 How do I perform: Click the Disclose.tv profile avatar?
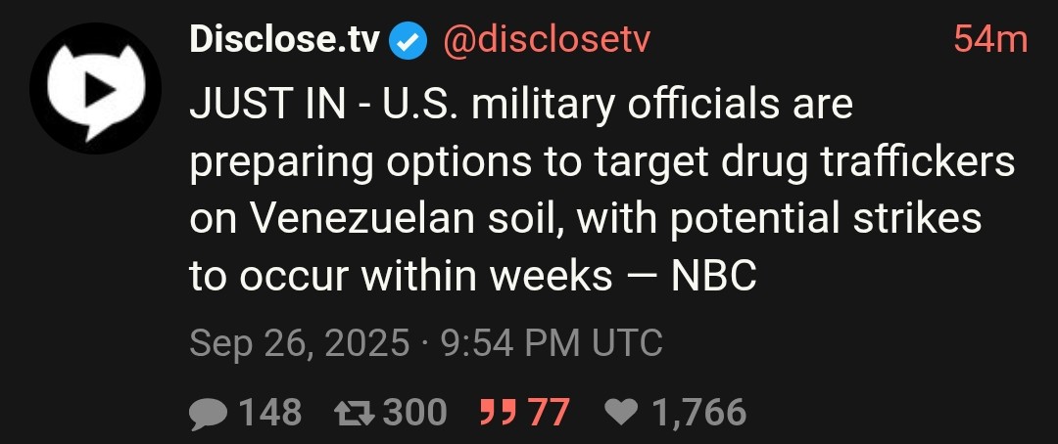[93, 90]
